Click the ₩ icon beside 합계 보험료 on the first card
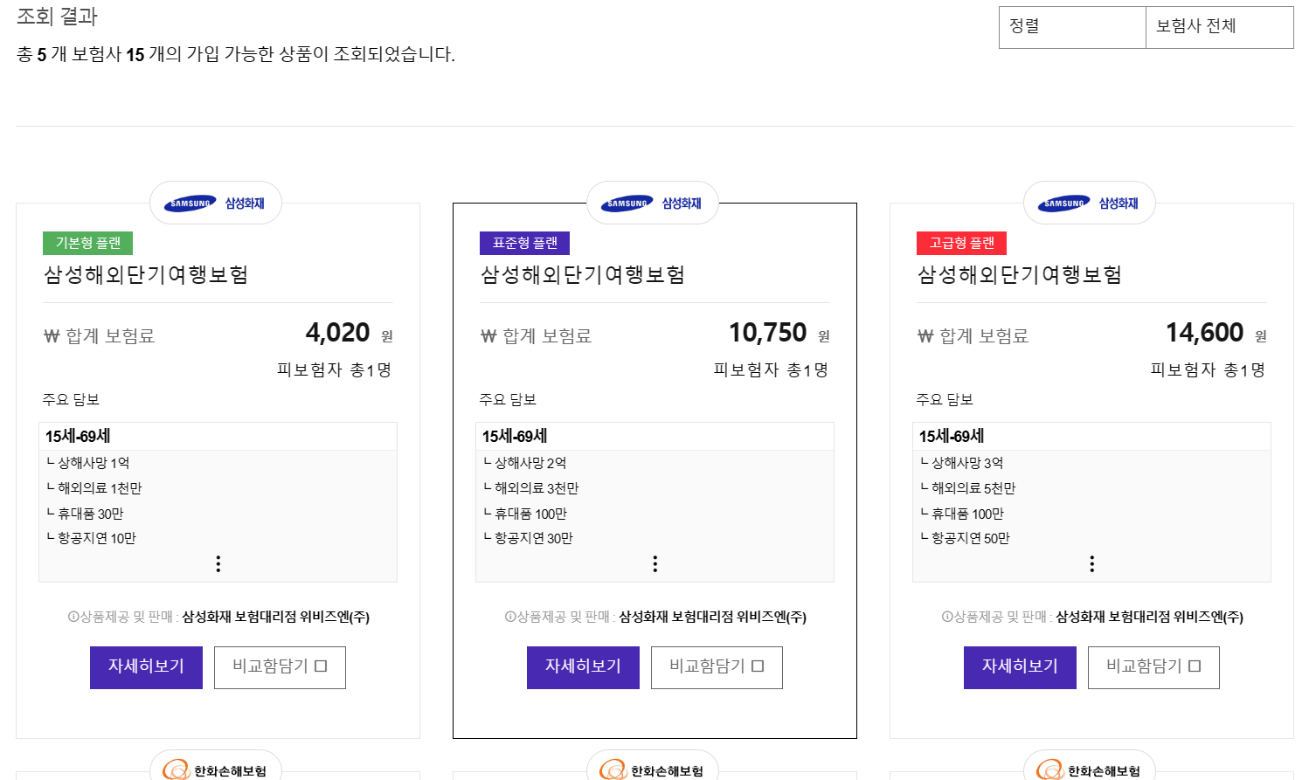This screenshot has width=1316, height=780. 52,335
